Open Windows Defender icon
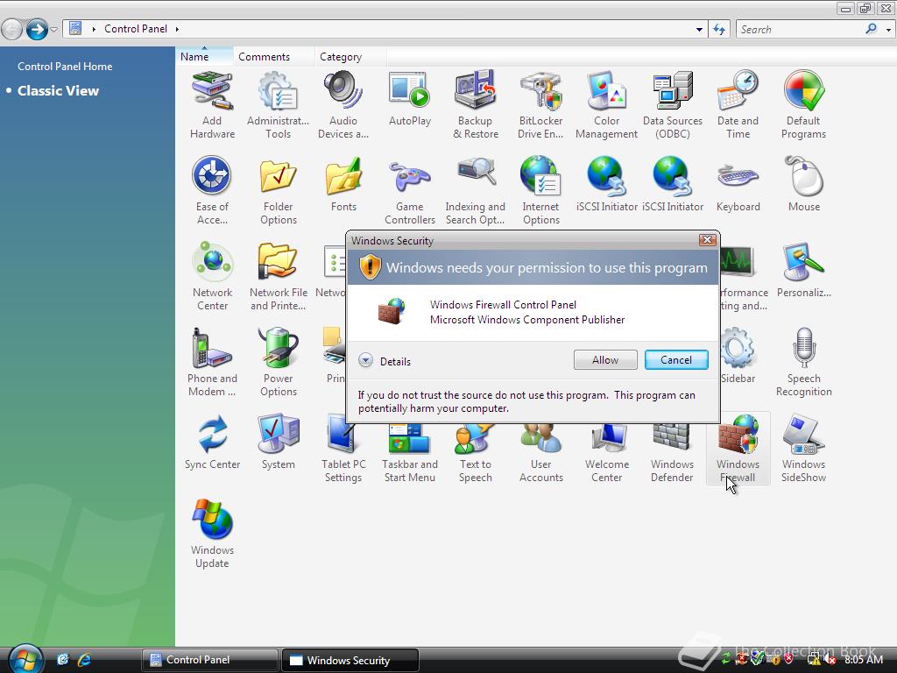The width and height of the screenshot is (897, 673). (x=672, y=455)
